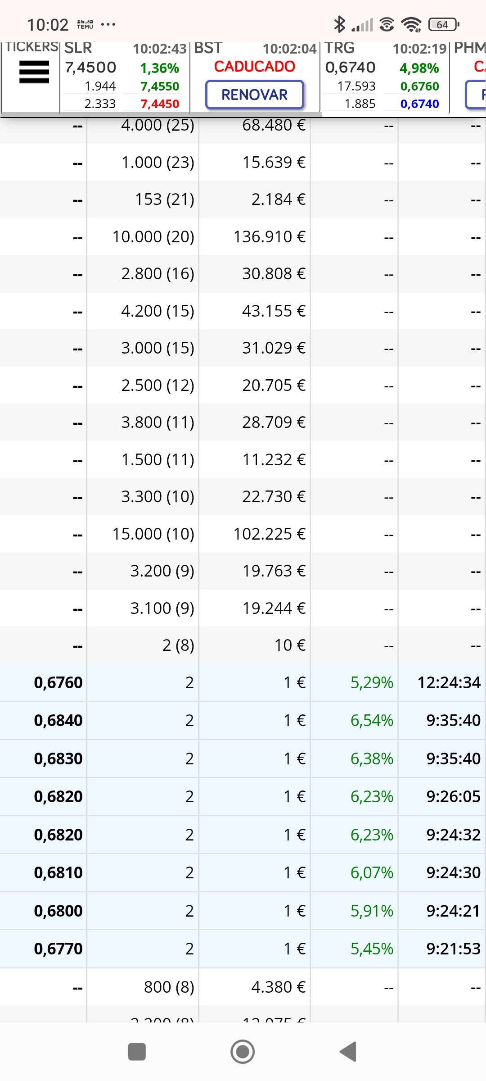
Task: Tap the Android home circle button
Action: pyautogui.click(x=243, y=1052)
